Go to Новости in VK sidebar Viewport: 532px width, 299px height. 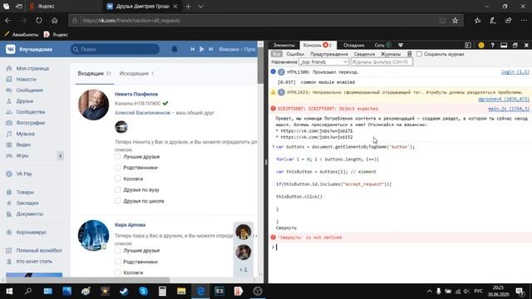click(26, 80)
